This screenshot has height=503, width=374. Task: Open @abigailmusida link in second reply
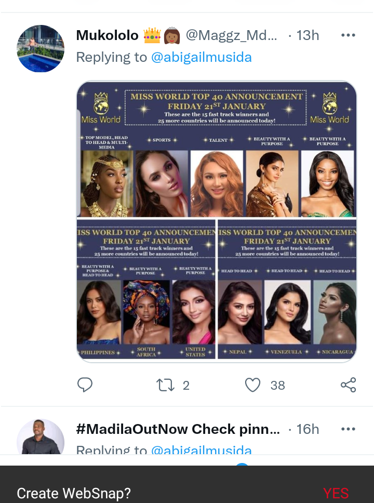(x=201, y=449)
